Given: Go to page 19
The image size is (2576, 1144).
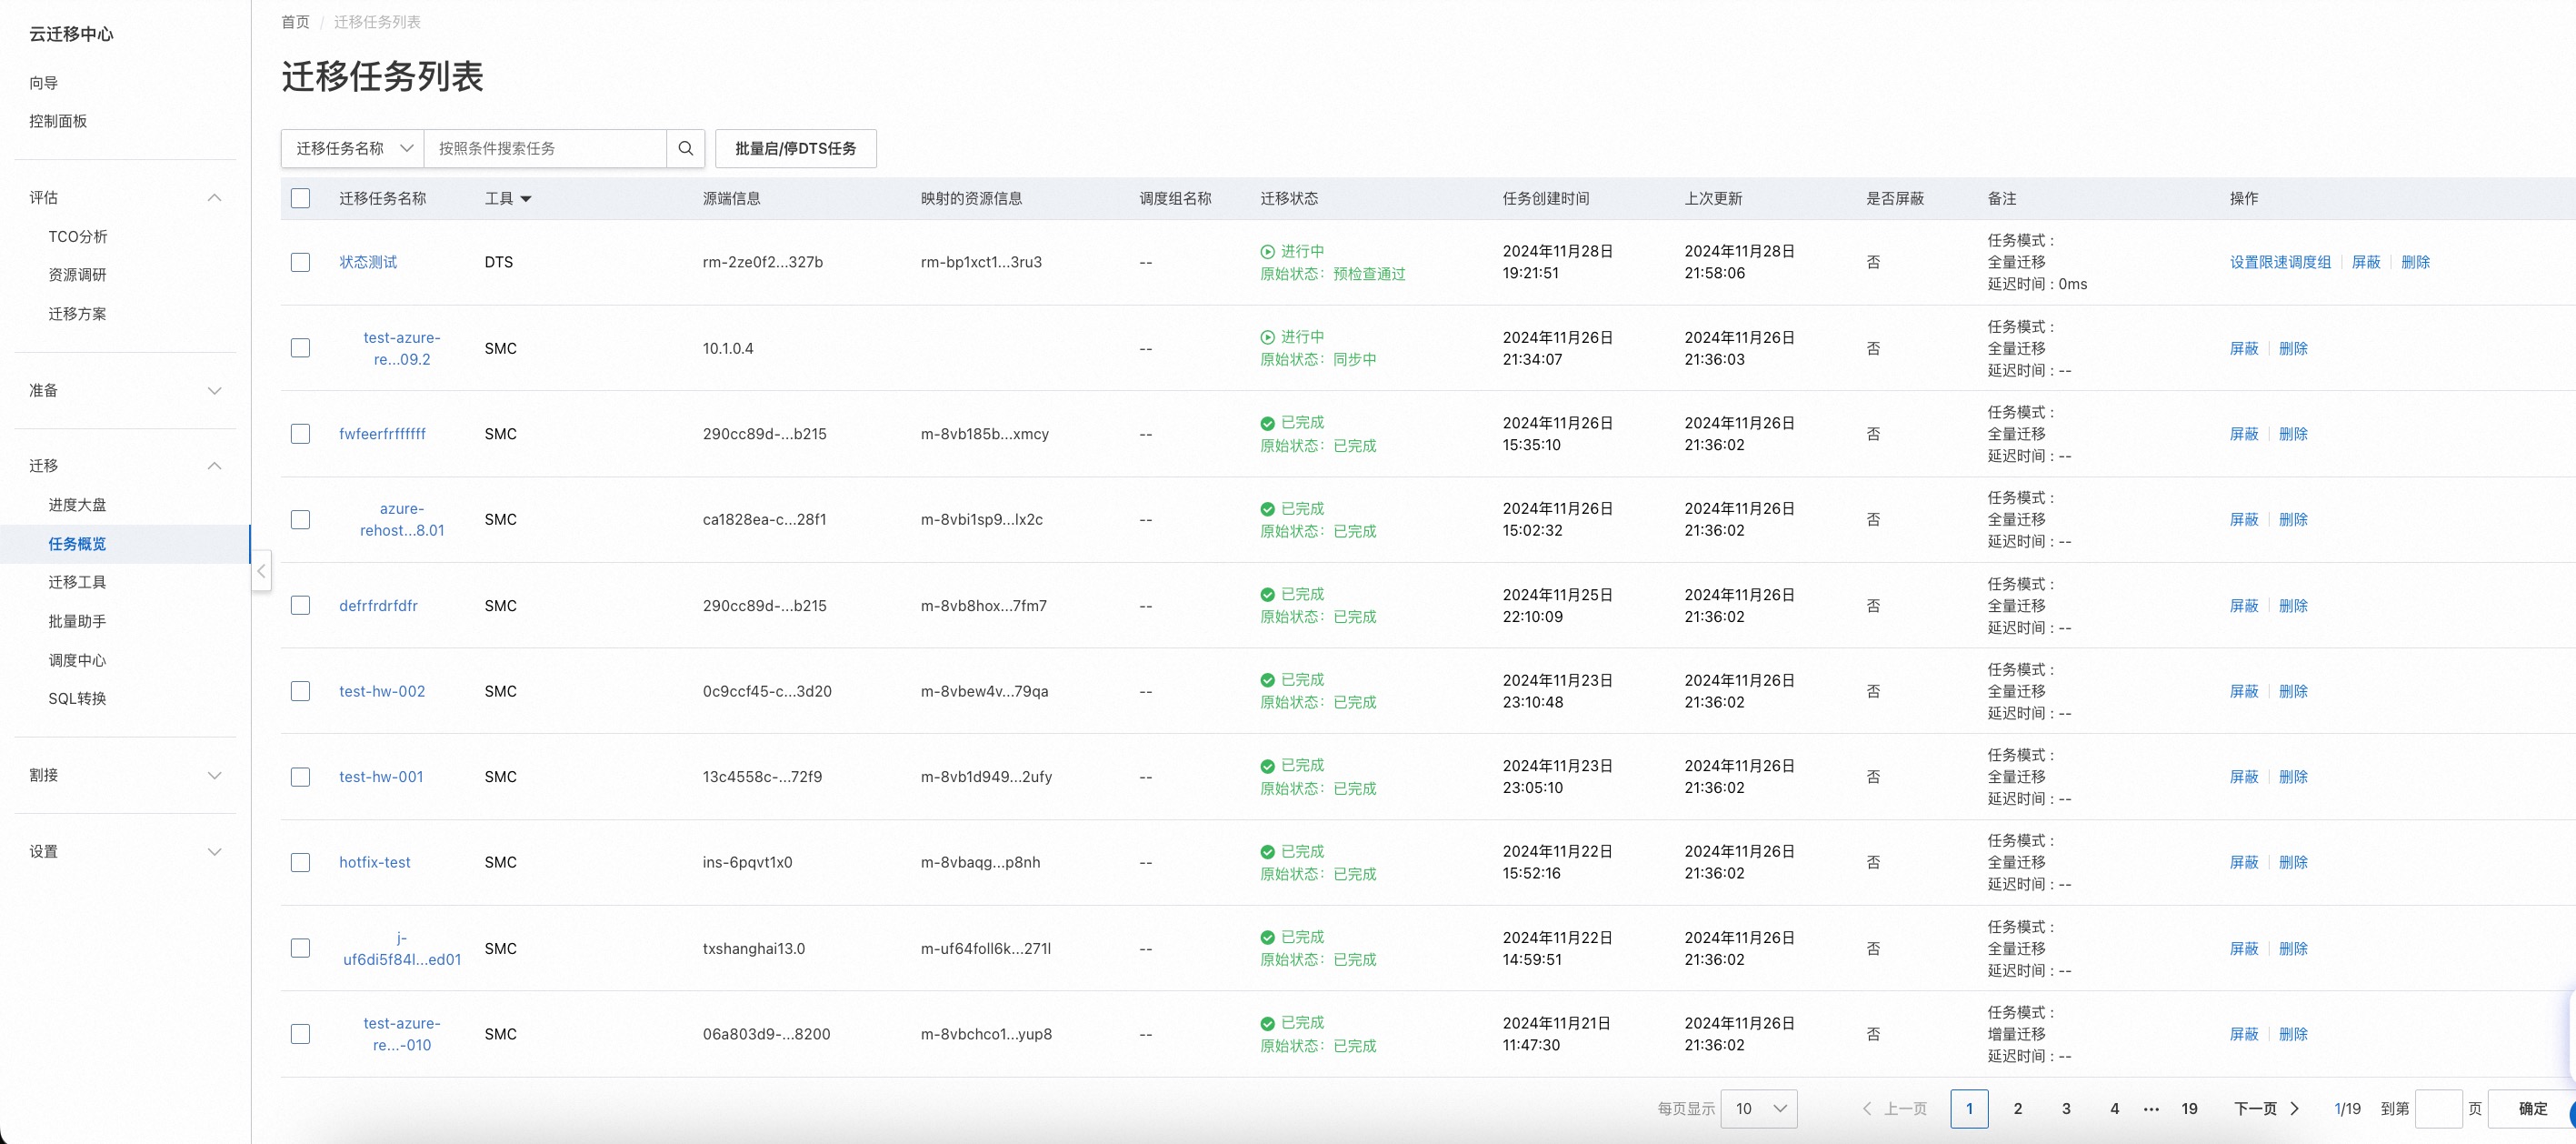Looking at the screenshot, I should click(2189, 1109).
